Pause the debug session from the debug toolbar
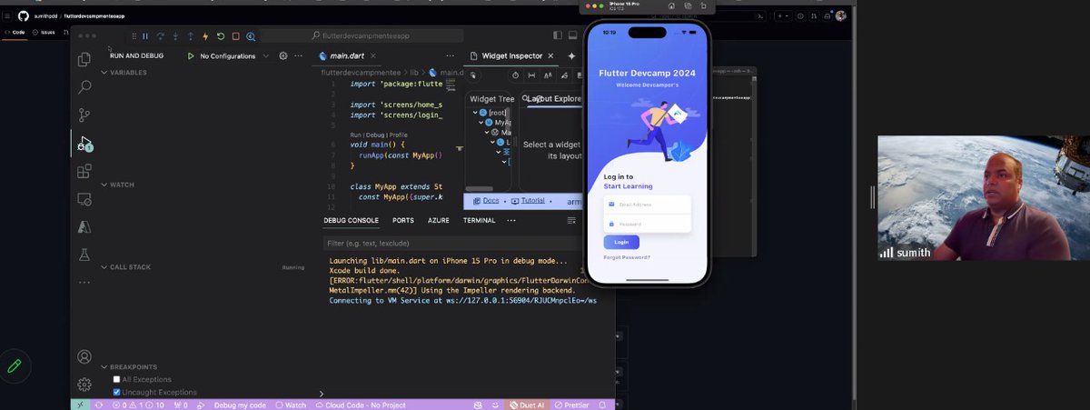Viewport: 1090px width, 410px height. point(145,36)
